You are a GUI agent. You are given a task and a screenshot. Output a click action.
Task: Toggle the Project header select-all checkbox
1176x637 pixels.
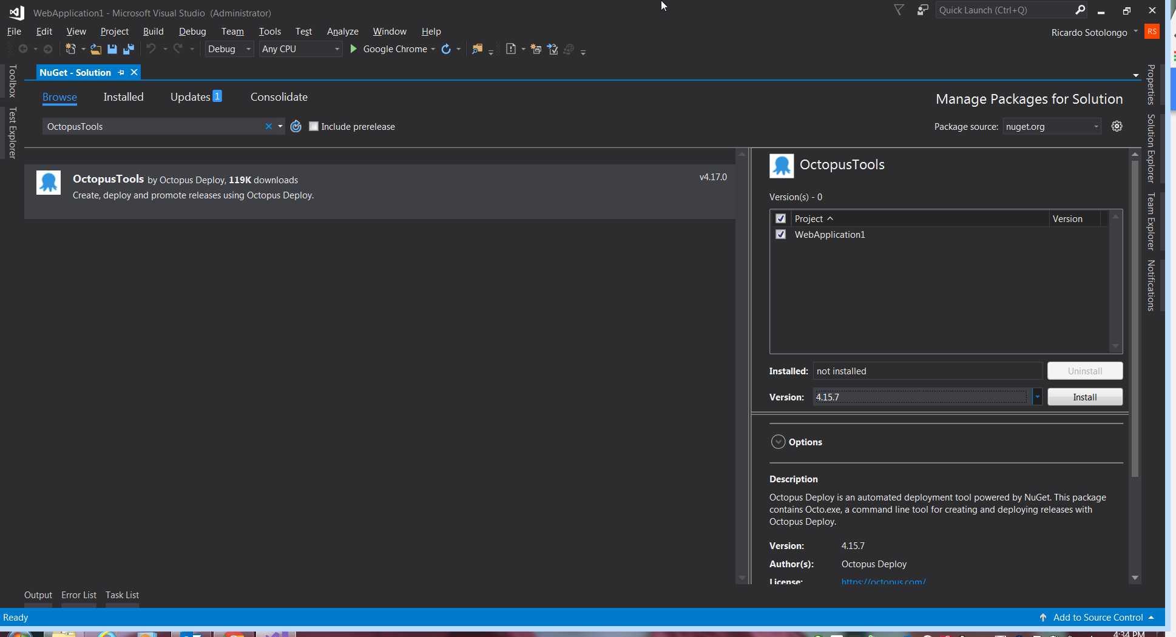pyautogui.click(x=781, y=218)
